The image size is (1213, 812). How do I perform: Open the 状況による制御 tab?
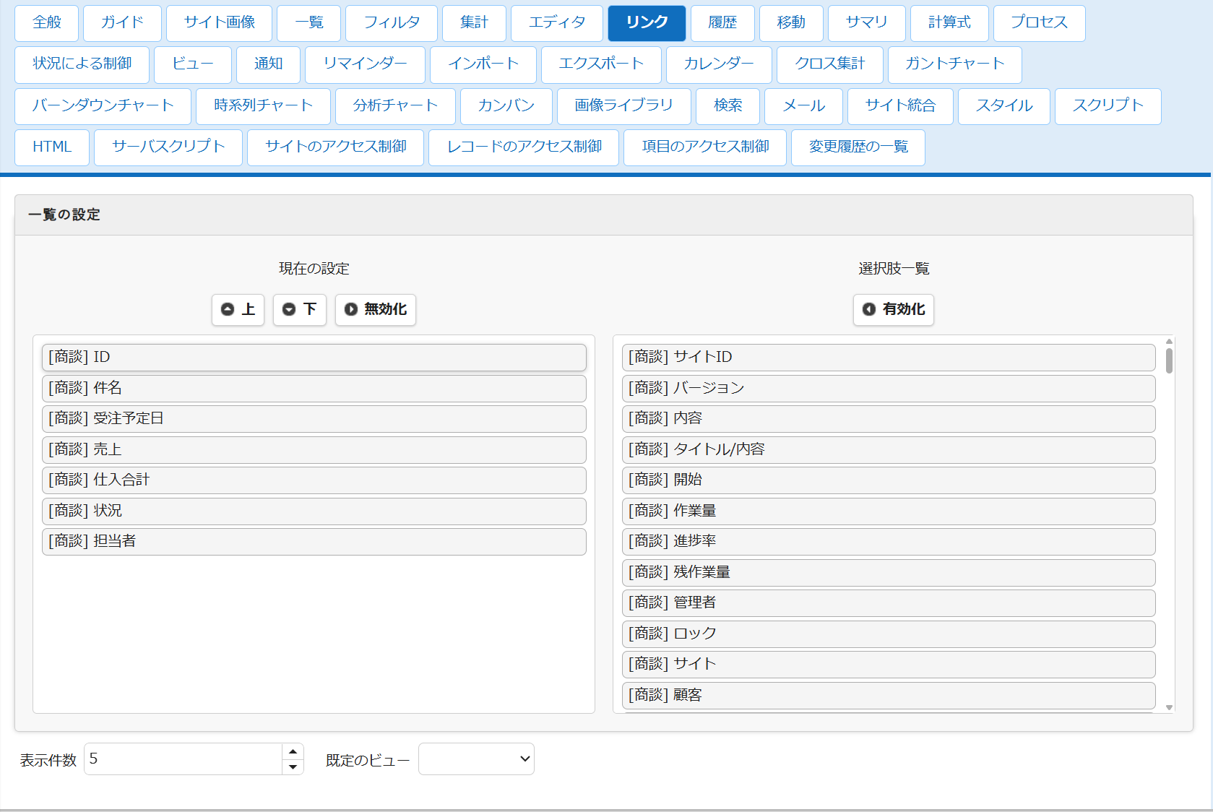click(x=82, y=64)
